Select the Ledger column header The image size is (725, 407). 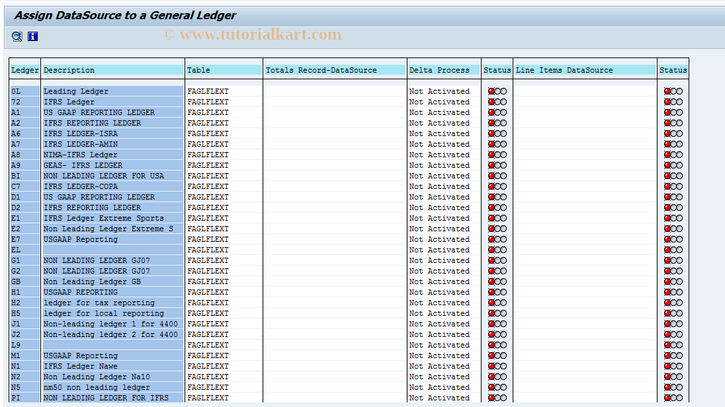[x=24, y=69]
